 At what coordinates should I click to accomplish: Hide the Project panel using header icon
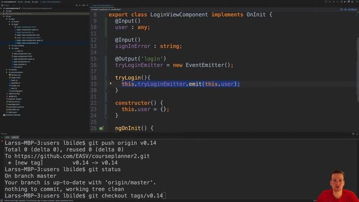pos(88,5)
